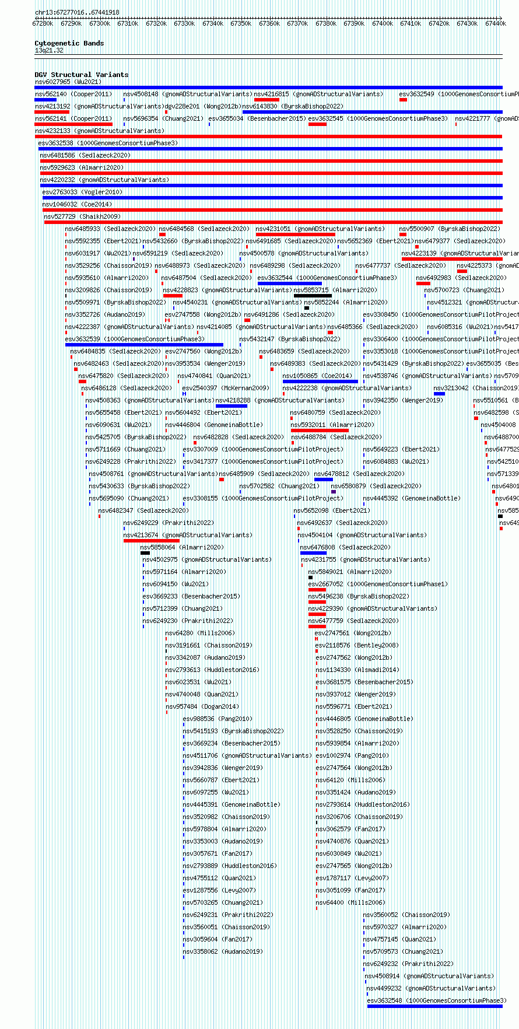Open nsv6143830 (ByrskaBishop2022) label
The image size is (519, 1029).
click(293, 106)
